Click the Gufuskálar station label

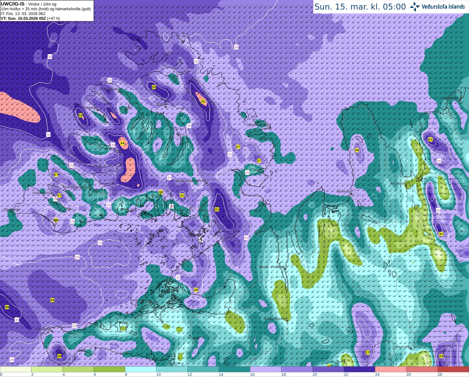coord(43,329)
